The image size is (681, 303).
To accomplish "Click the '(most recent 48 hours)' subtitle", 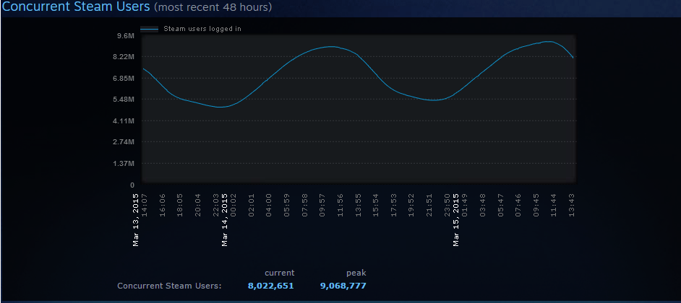I will pos(213,8).
